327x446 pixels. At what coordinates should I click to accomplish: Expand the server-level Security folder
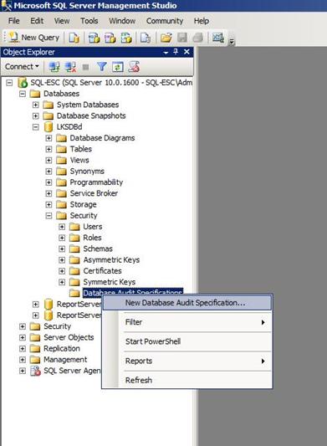[x=23, y=326]
